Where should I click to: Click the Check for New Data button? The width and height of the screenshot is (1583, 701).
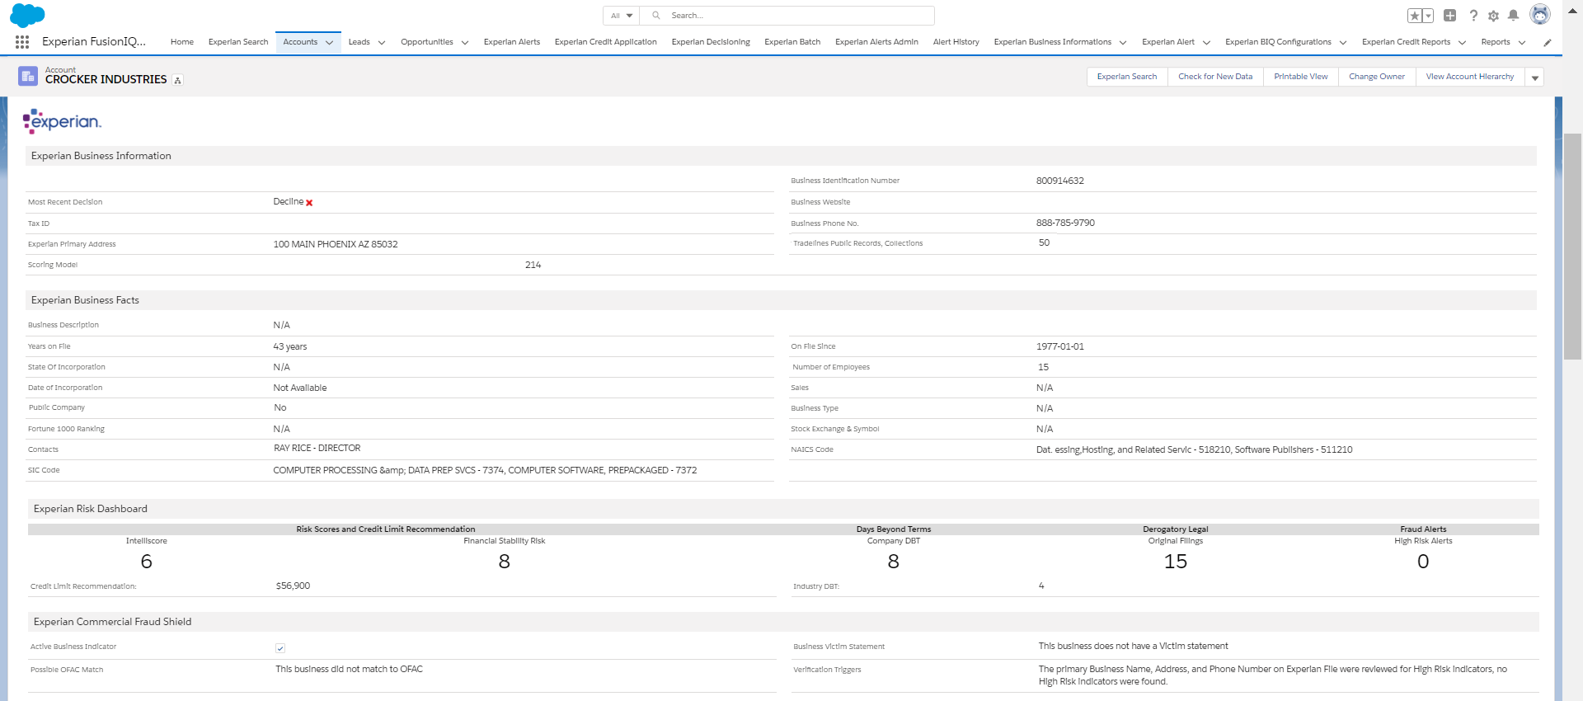click(x=1214, y=77)
